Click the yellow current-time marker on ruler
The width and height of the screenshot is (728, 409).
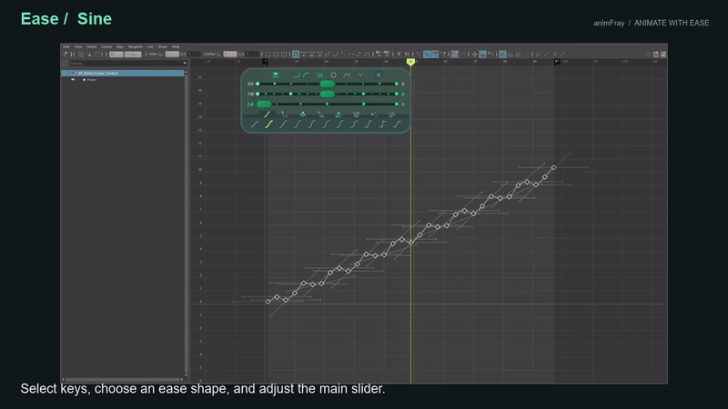[410, 62]
